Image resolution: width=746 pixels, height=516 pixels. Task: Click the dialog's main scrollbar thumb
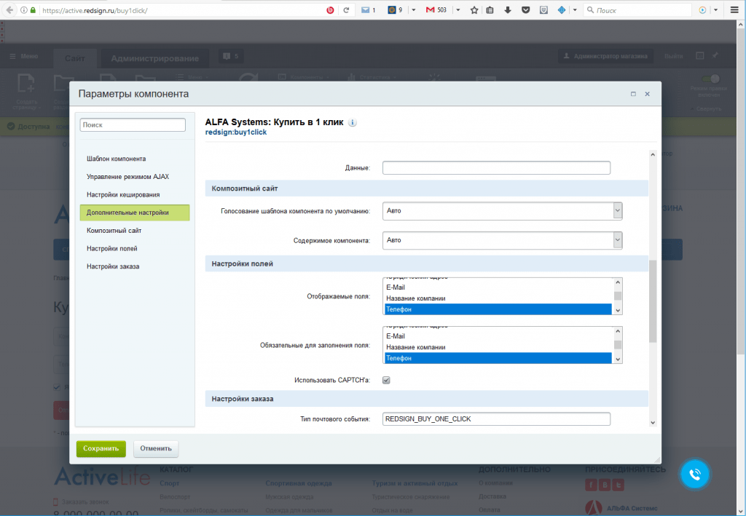pos(652,301)
